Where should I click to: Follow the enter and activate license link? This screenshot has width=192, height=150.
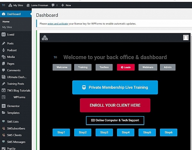[57, 24]
